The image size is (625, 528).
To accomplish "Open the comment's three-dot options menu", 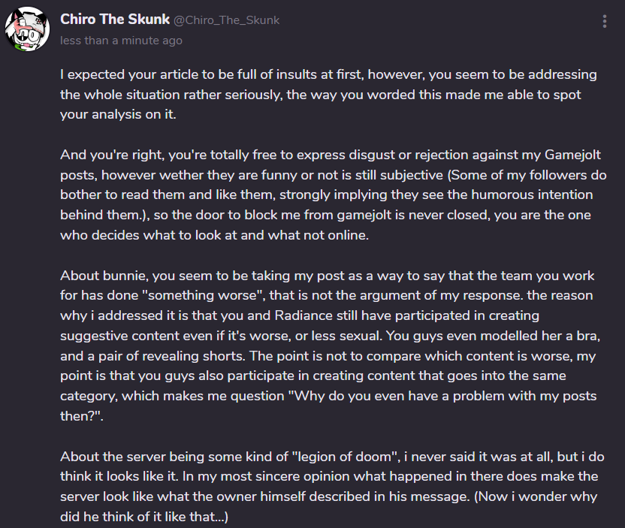I will tap(605, 21).
